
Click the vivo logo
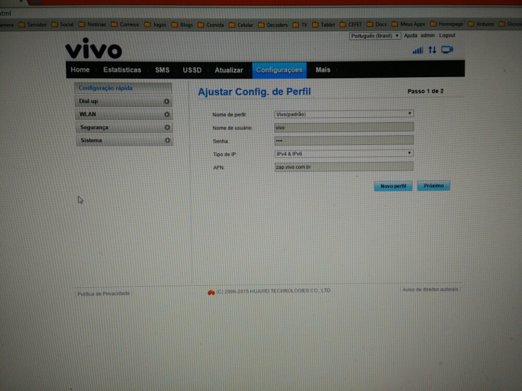(93, 48)
